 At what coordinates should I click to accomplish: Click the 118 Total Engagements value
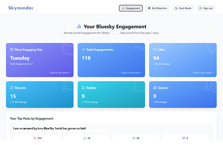[x=86, y=58]
